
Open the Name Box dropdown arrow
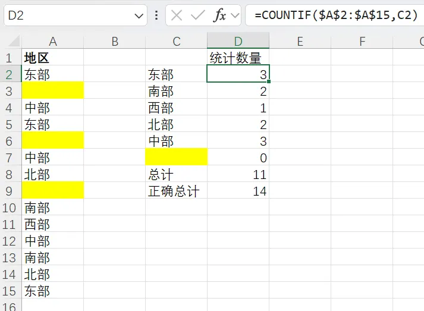[139, 16]
